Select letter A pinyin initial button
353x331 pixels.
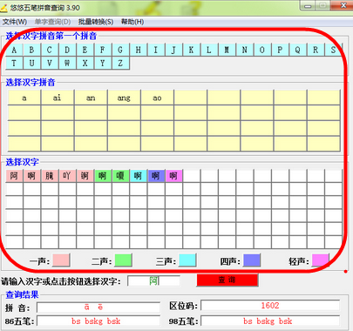click(x=14, y=50)
